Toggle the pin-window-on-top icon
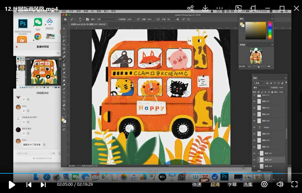This screenshot has height=193, width=302. (253, 8)
